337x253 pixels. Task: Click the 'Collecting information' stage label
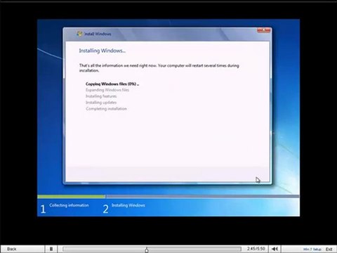coord(69,205)
